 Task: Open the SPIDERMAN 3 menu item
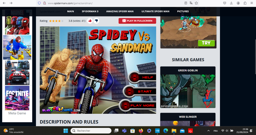pyautogui.click(x=90, y=11)
